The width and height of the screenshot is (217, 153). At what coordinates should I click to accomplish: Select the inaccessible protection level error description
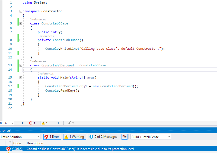pyautogui.click(x=80, y=149)
